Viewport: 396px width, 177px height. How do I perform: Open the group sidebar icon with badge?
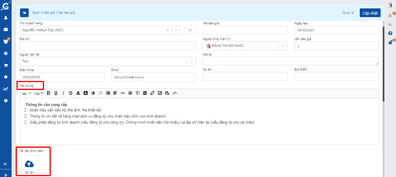(6, 41)
